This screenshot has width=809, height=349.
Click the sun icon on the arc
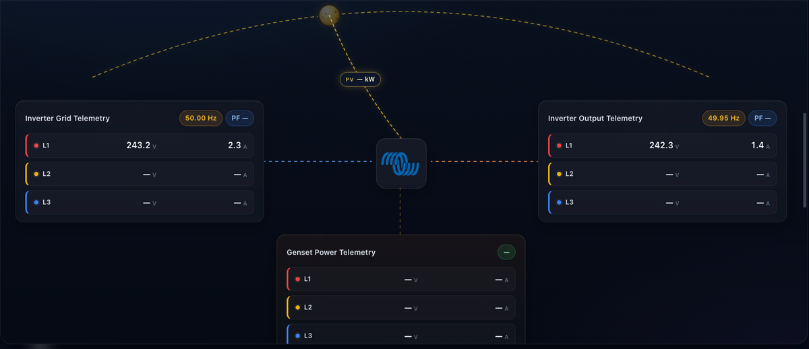(328, 15)
